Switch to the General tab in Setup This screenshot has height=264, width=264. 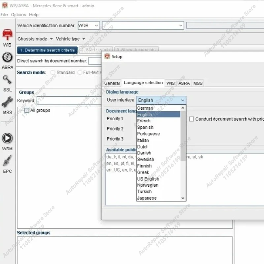pyautogui.click(x=112, y=83)
